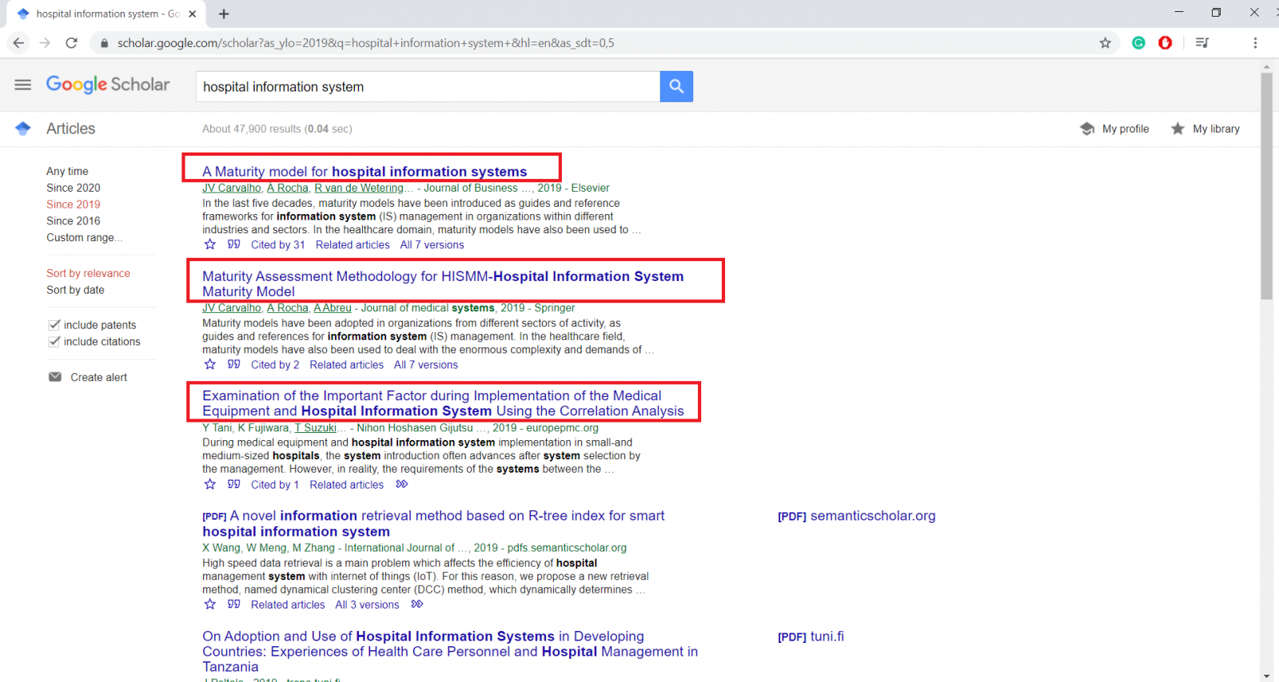Click the Articles section label
The height and width of the screenshot is (682, 1279).
pos(70,129)
